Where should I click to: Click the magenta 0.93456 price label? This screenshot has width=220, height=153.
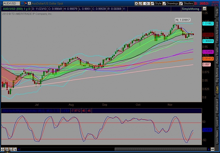[x=208, y=52]
